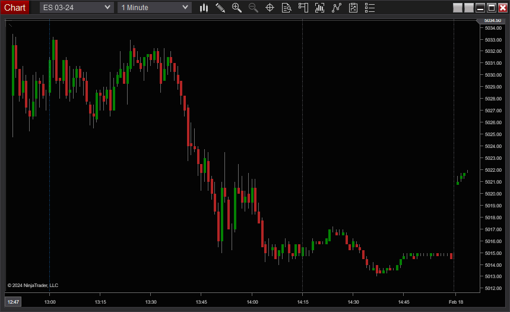Open the indicators icon
Screen dimensions: 510x312
click(x=336, y=8)
